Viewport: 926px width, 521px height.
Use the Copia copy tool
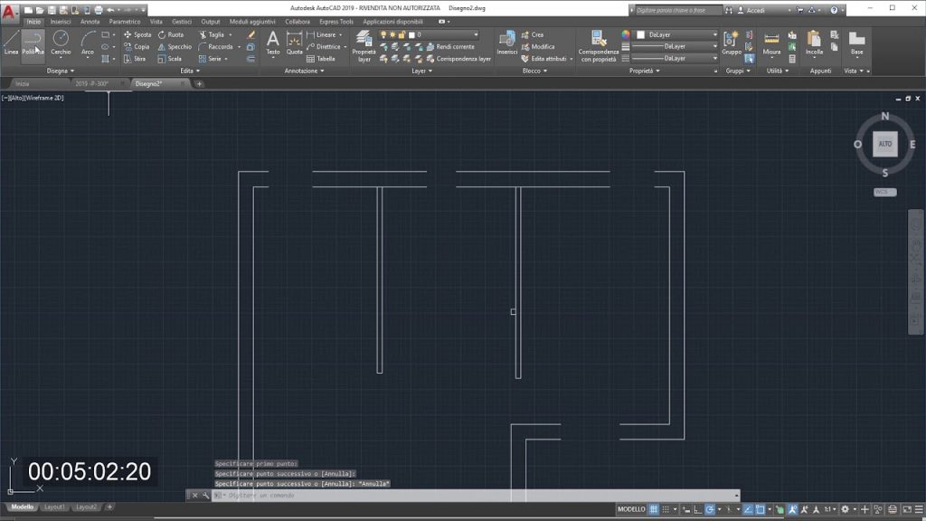pyautogui.click(x=137, y=47)
